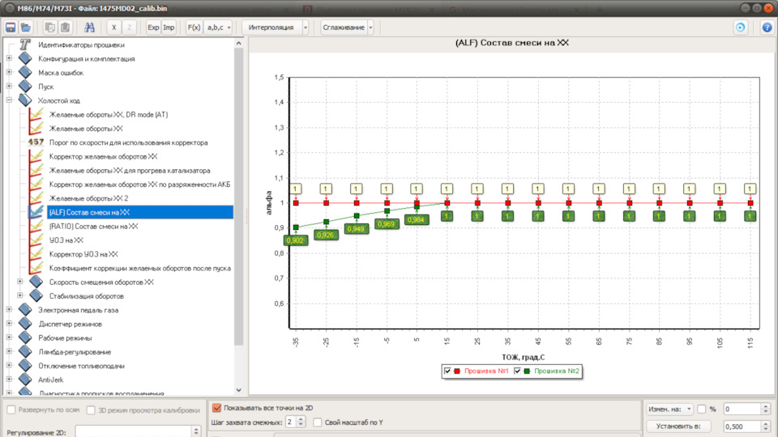Select Идентификаторы прошивки item icon
Viewport: 778px width, 437px height.
[25, 45]
